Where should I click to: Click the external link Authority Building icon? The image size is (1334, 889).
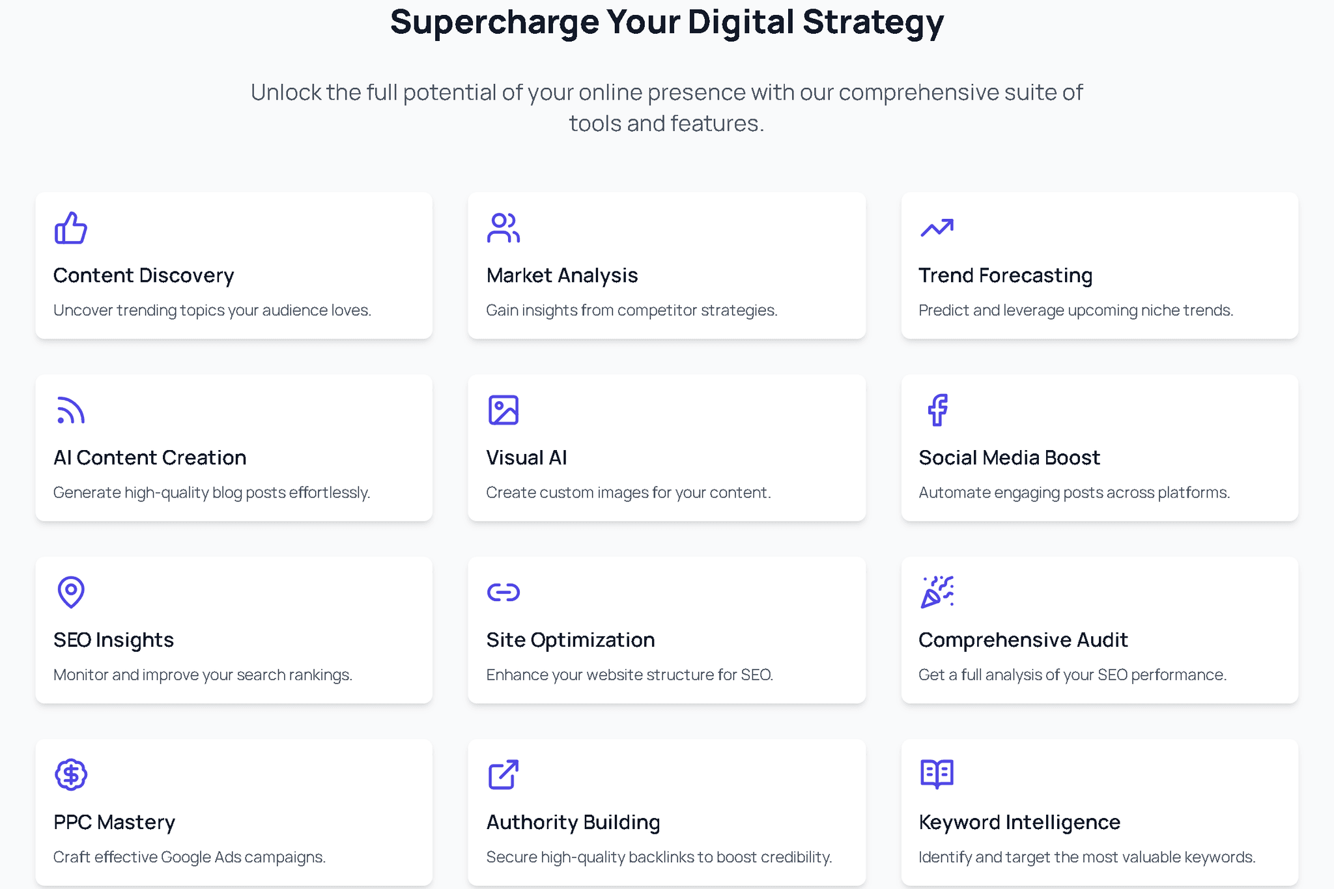coord(504,774)
